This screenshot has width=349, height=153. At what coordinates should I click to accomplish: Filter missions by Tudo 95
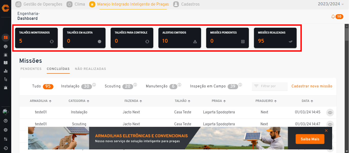pos(43,86)
